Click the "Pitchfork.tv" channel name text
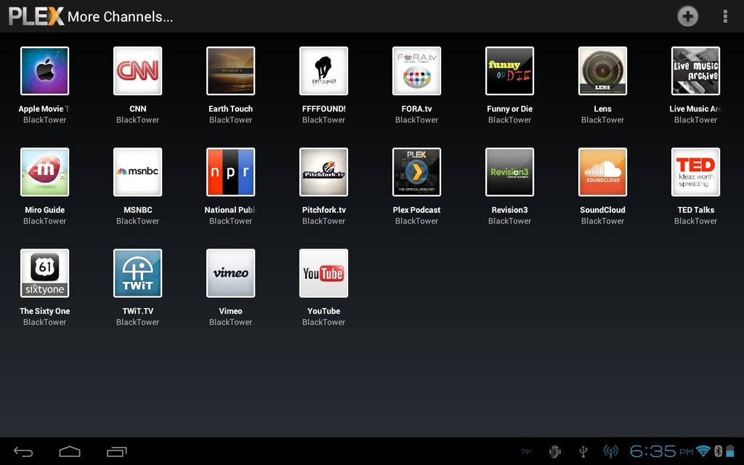Screen dimensions: 744x465 point(323,210)
